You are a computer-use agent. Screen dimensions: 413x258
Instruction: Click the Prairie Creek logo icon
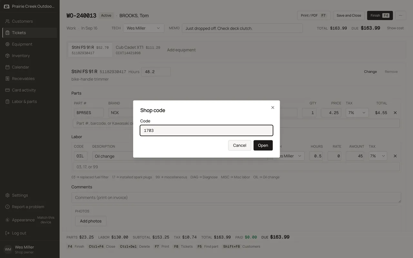[6, 6]
